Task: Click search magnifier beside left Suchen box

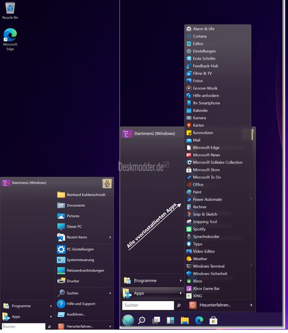Action: [x=49, y=327]
